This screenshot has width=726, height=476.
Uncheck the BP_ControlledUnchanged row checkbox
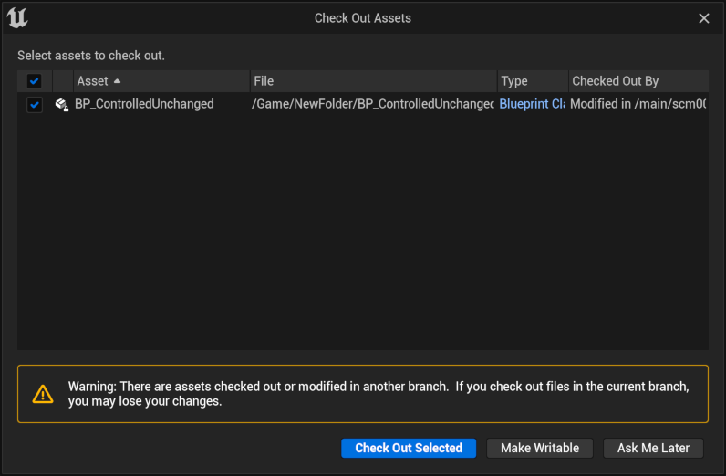[x=35, y=105]
